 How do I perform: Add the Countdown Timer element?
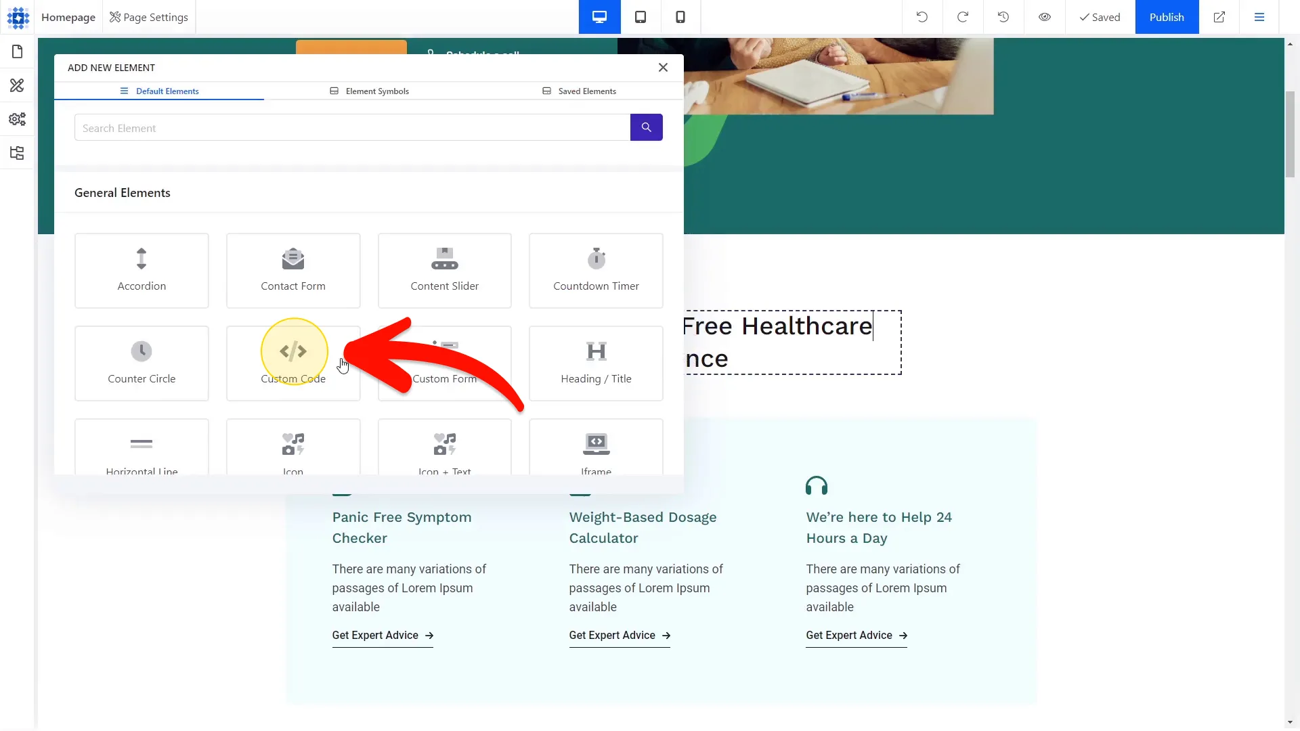[596, 271]
